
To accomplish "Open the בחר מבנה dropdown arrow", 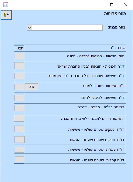I will (x=29, y=28).
